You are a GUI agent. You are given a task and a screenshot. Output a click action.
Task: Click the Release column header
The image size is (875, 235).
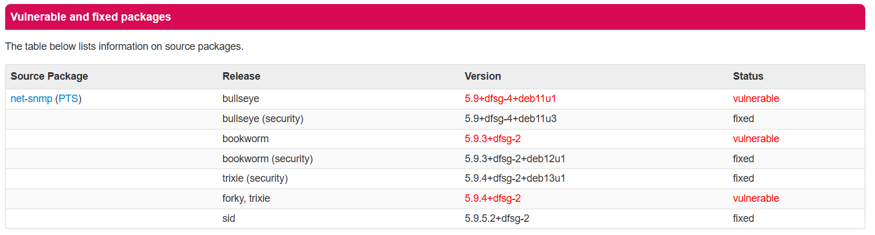241,76
